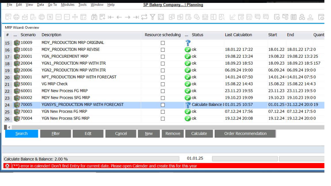Select the VG MRP Check row
Screen dimensions: 331x186
click(55, 84)
